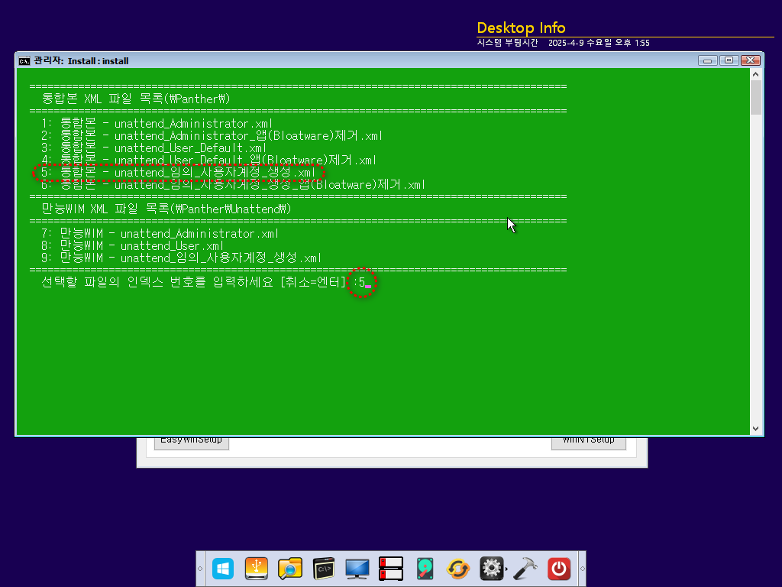
Task: Open the gear settings dock icon
Action: [x=491, y=569]
